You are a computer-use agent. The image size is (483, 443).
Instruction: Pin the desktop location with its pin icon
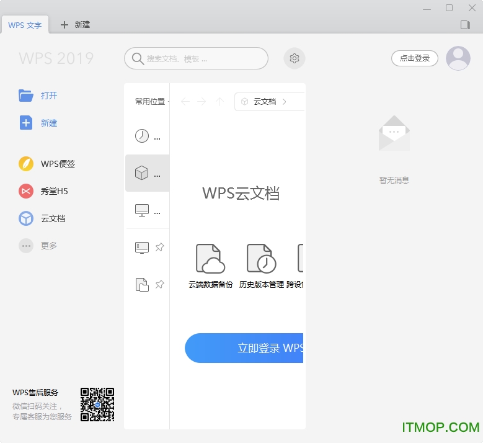pyautogui.click(x=159, y=247)
